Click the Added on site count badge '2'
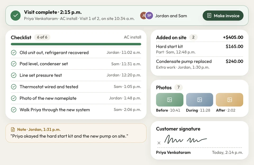This screenshot has height=165, width=254. (193, 37)
